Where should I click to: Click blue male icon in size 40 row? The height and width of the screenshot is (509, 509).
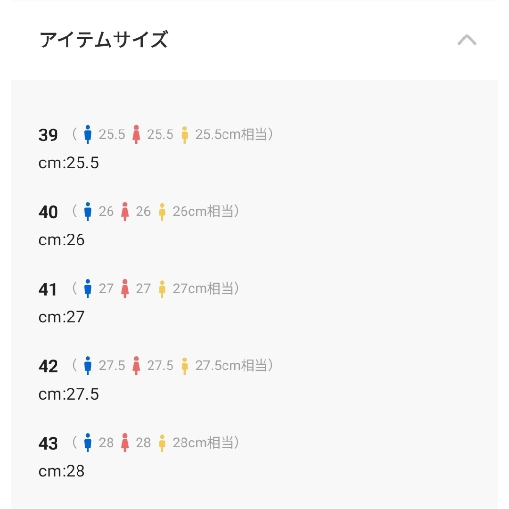[88, 211]
